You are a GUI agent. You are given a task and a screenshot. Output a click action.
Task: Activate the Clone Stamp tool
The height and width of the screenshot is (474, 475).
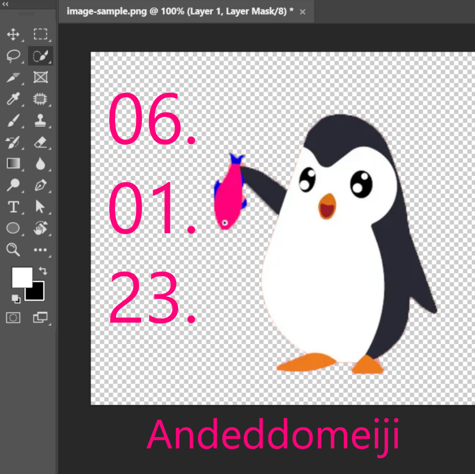pyautogui.click(x=40, y=120)
